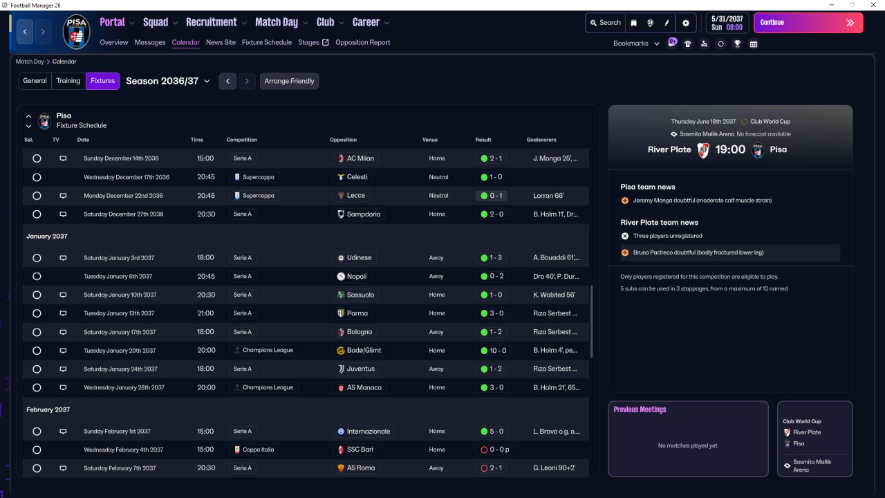This screenshot has height=498, width=885.
Task: Open the News Site sub-tab
Action: pos(221,43)
